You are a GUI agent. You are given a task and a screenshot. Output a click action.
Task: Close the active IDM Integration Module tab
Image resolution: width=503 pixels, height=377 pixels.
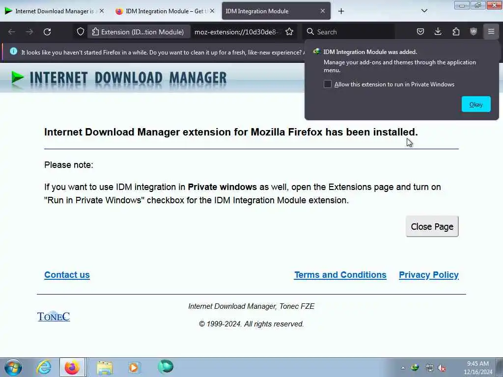pyautogui.click(x=323, y=11)
